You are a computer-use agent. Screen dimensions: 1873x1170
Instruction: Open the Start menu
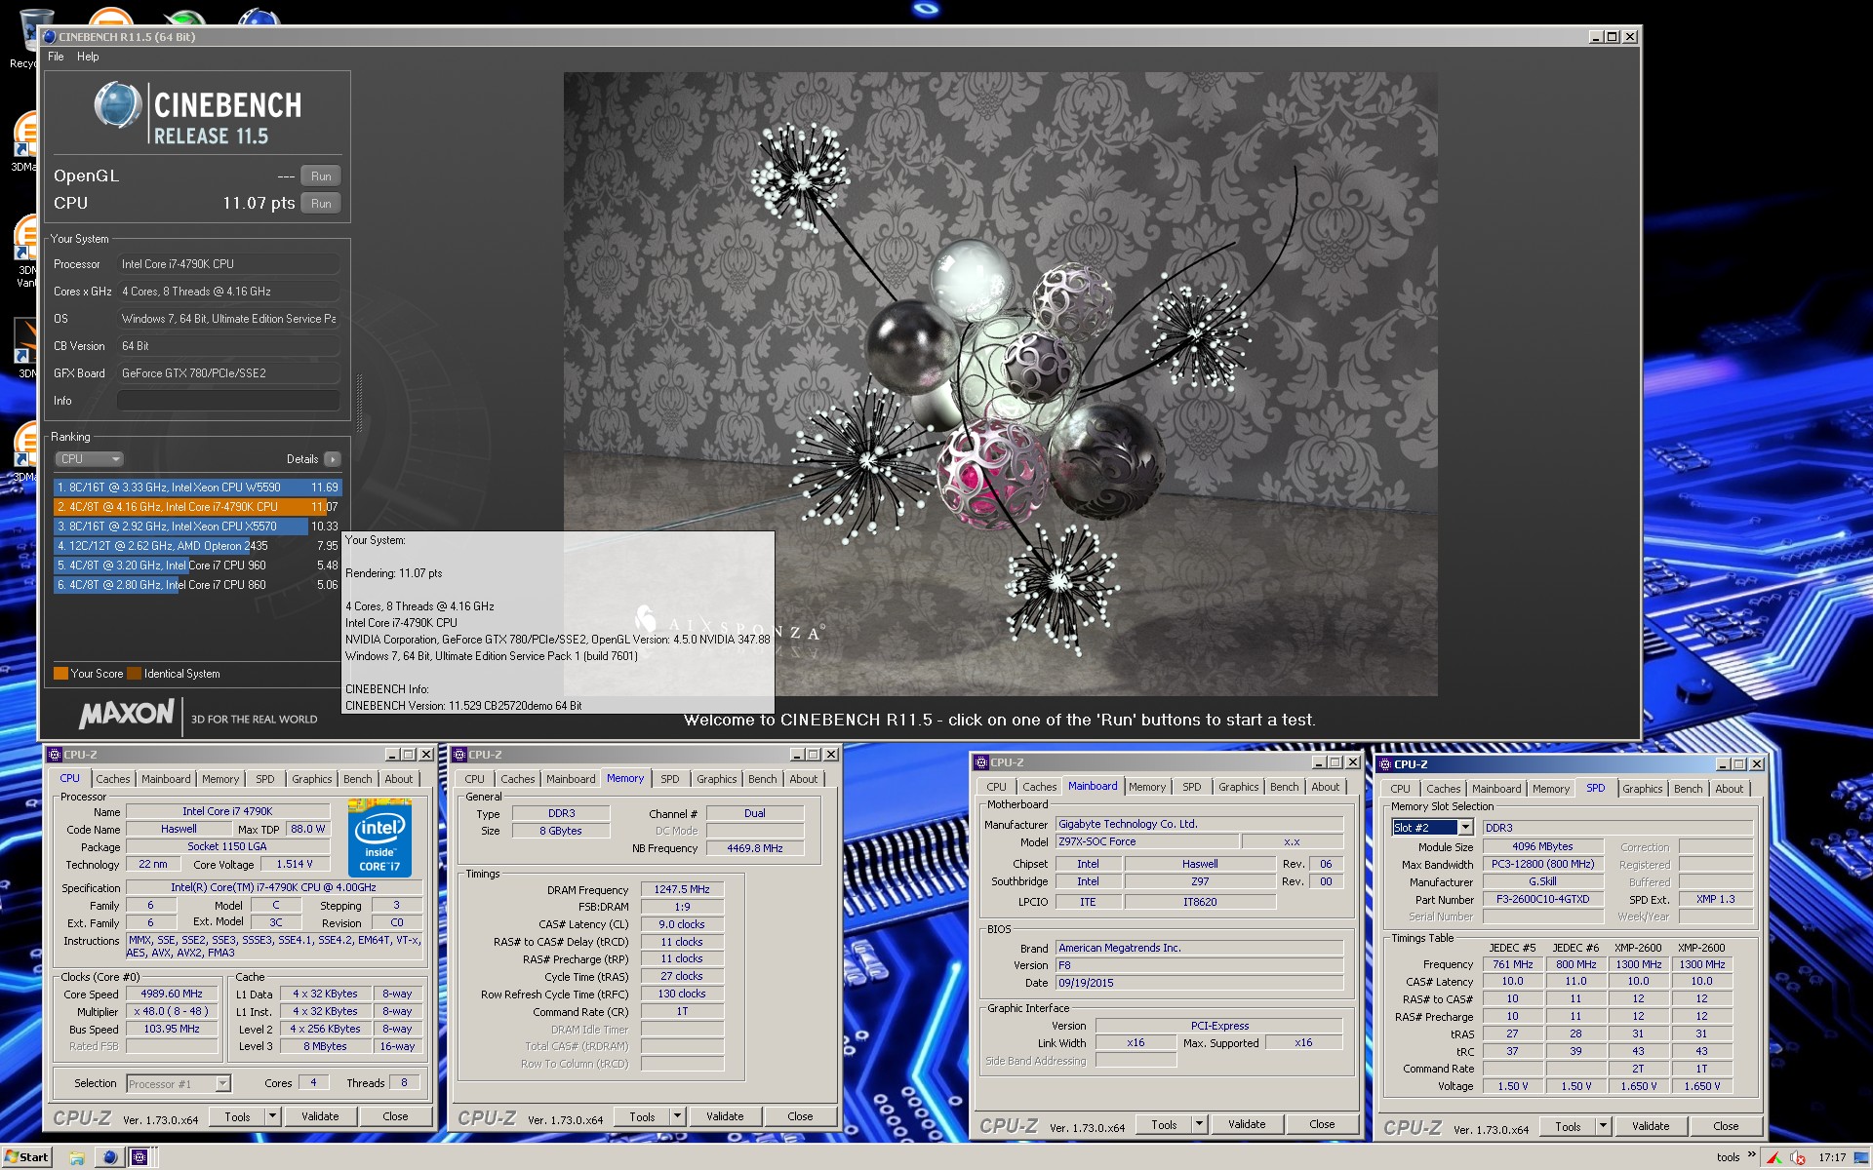pyautogui.click(x=26, y=1157)
